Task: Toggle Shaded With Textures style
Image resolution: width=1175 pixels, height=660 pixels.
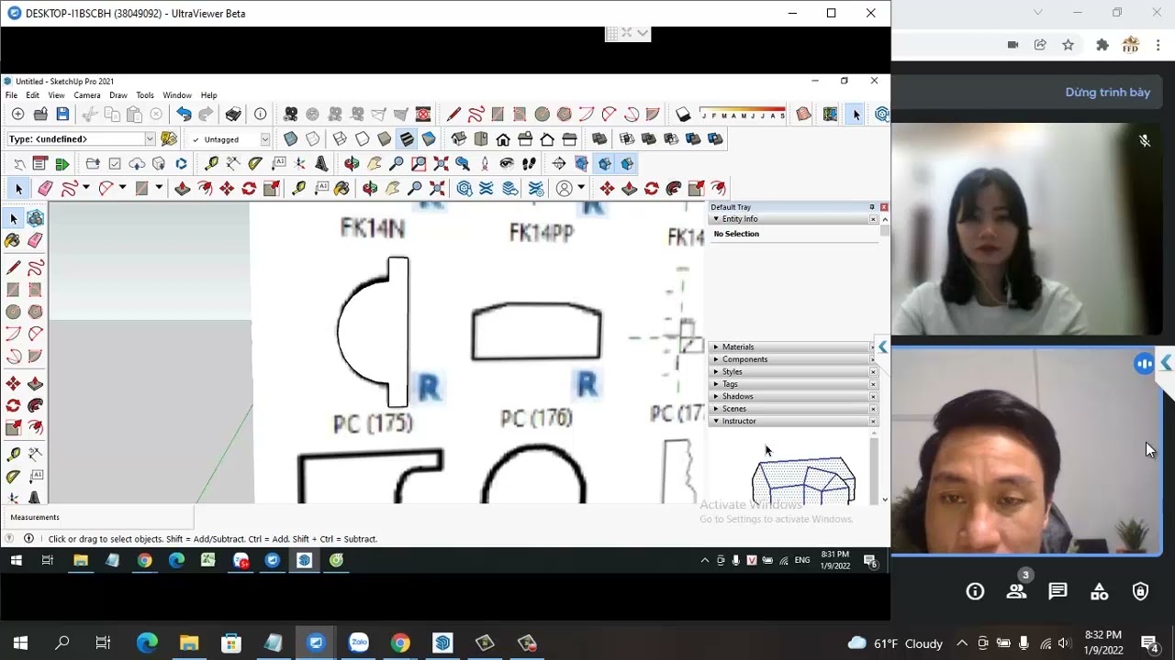Action: [406, 139]
